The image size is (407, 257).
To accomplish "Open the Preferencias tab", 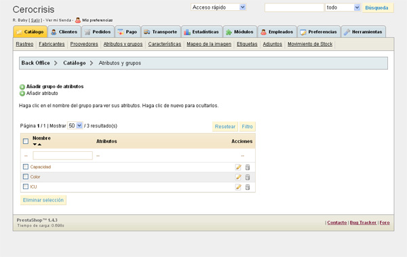I will [x=319, y=32].
